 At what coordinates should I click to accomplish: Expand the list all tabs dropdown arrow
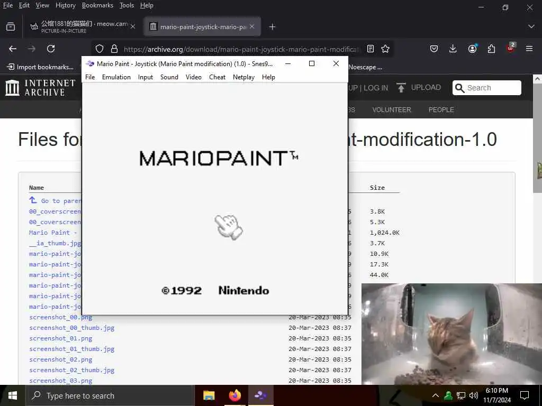[531, 26]
